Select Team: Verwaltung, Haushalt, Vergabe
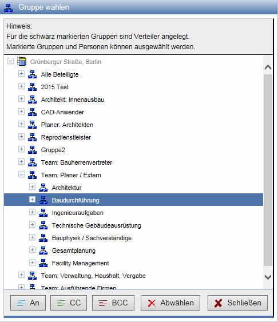278x322 pixels. [93, 276]
